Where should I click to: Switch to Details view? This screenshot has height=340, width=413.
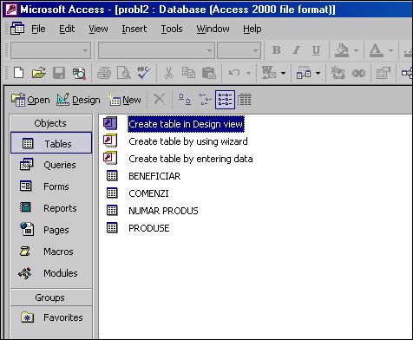click(245, 100)
